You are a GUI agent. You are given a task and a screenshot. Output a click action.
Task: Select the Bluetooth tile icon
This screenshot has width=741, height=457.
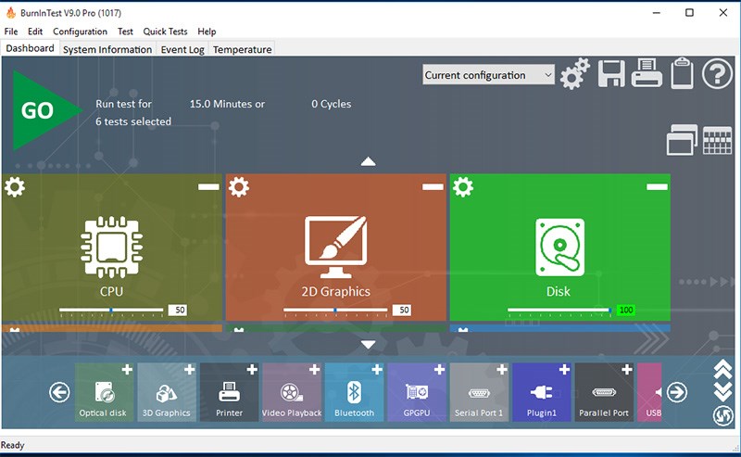(354, 392)
